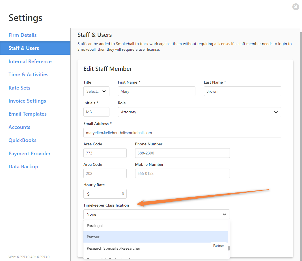This screenshot has height=261, width=302.
Task: Navigate to the Accounts section
Action: 19,127
